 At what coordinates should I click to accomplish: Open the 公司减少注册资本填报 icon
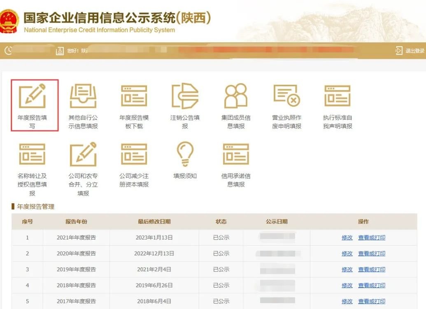(x=134, y=154)
